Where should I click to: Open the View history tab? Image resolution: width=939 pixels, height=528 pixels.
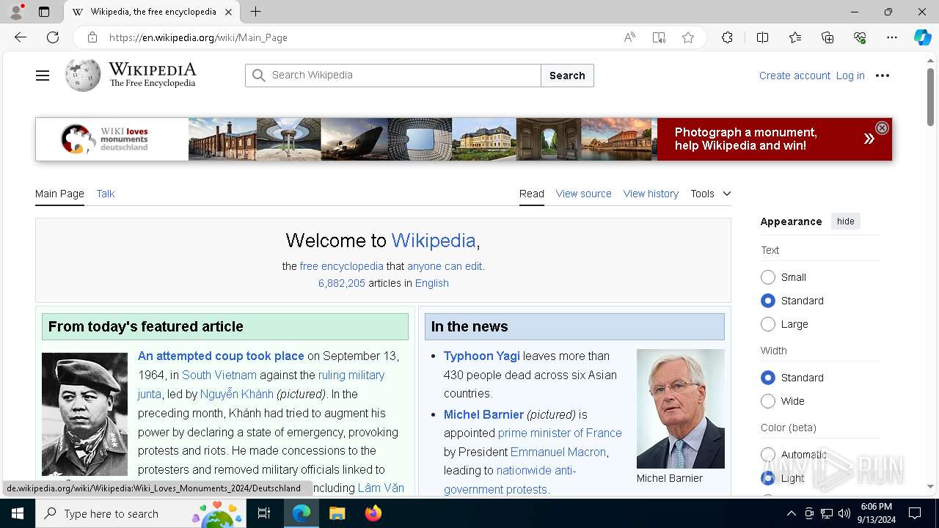[651, 194]
